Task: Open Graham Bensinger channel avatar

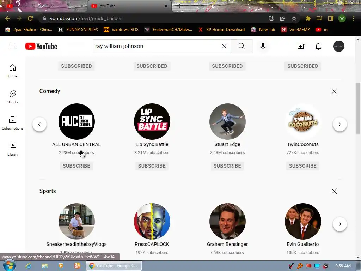Action: point(227,221)
